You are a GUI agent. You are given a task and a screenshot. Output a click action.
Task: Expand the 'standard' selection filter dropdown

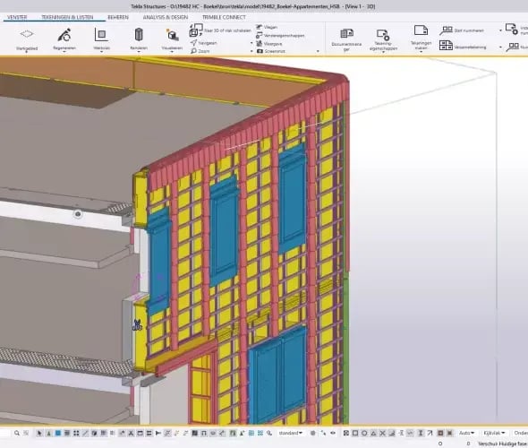click(x=291, y=433)
